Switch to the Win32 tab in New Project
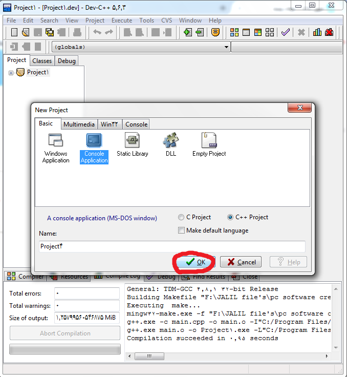 coord(110,124)
